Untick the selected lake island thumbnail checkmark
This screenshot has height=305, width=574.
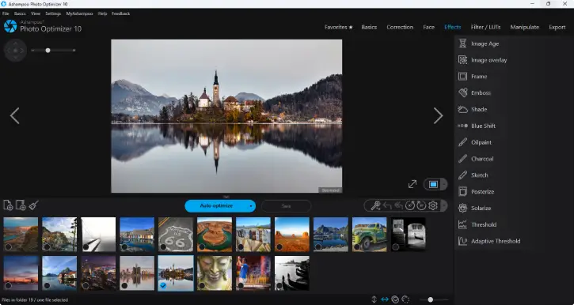coord(163,285)
